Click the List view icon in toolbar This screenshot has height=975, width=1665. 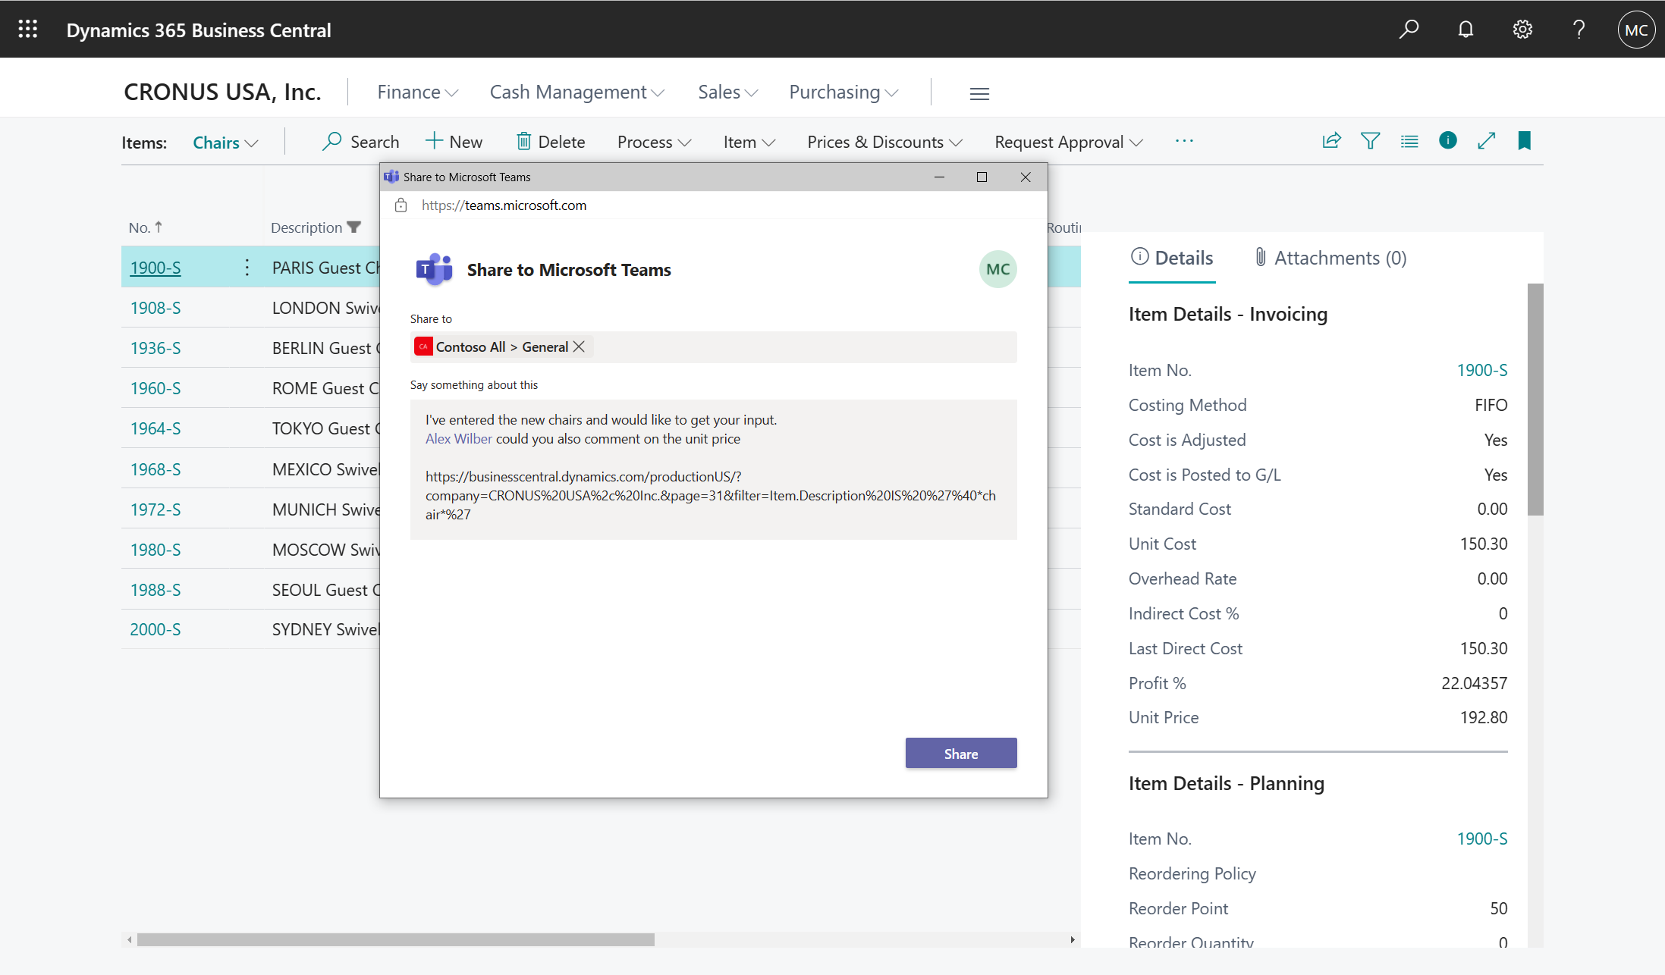point(1409,140)
